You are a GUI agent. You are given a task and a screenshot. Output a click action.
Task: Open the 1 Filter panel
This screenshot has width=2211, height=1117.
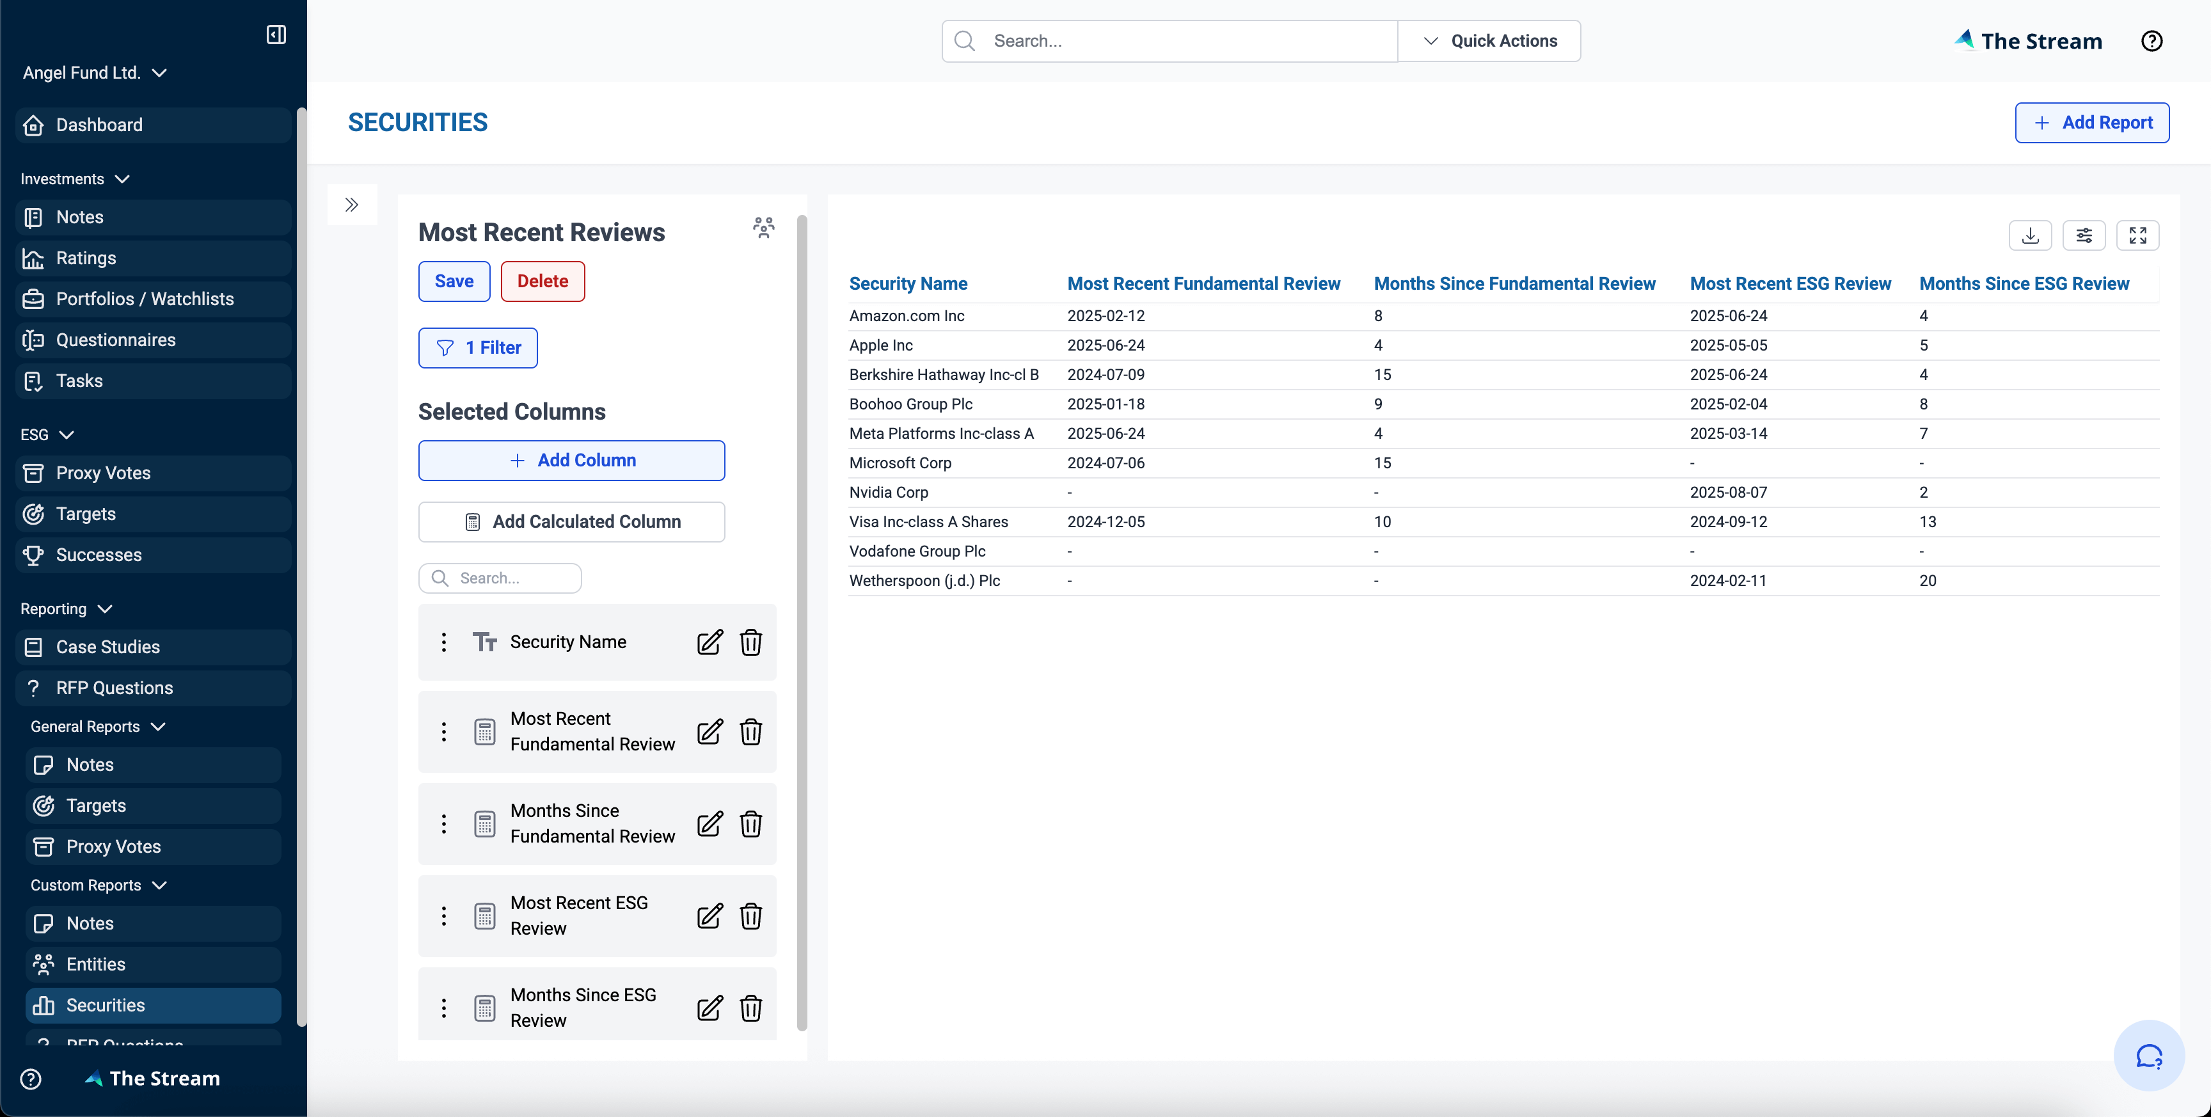[478, 347]
